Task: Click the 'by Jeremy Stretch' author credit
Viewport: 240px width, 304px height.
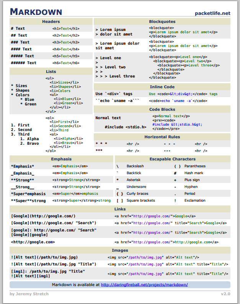Action: point(29,294)
